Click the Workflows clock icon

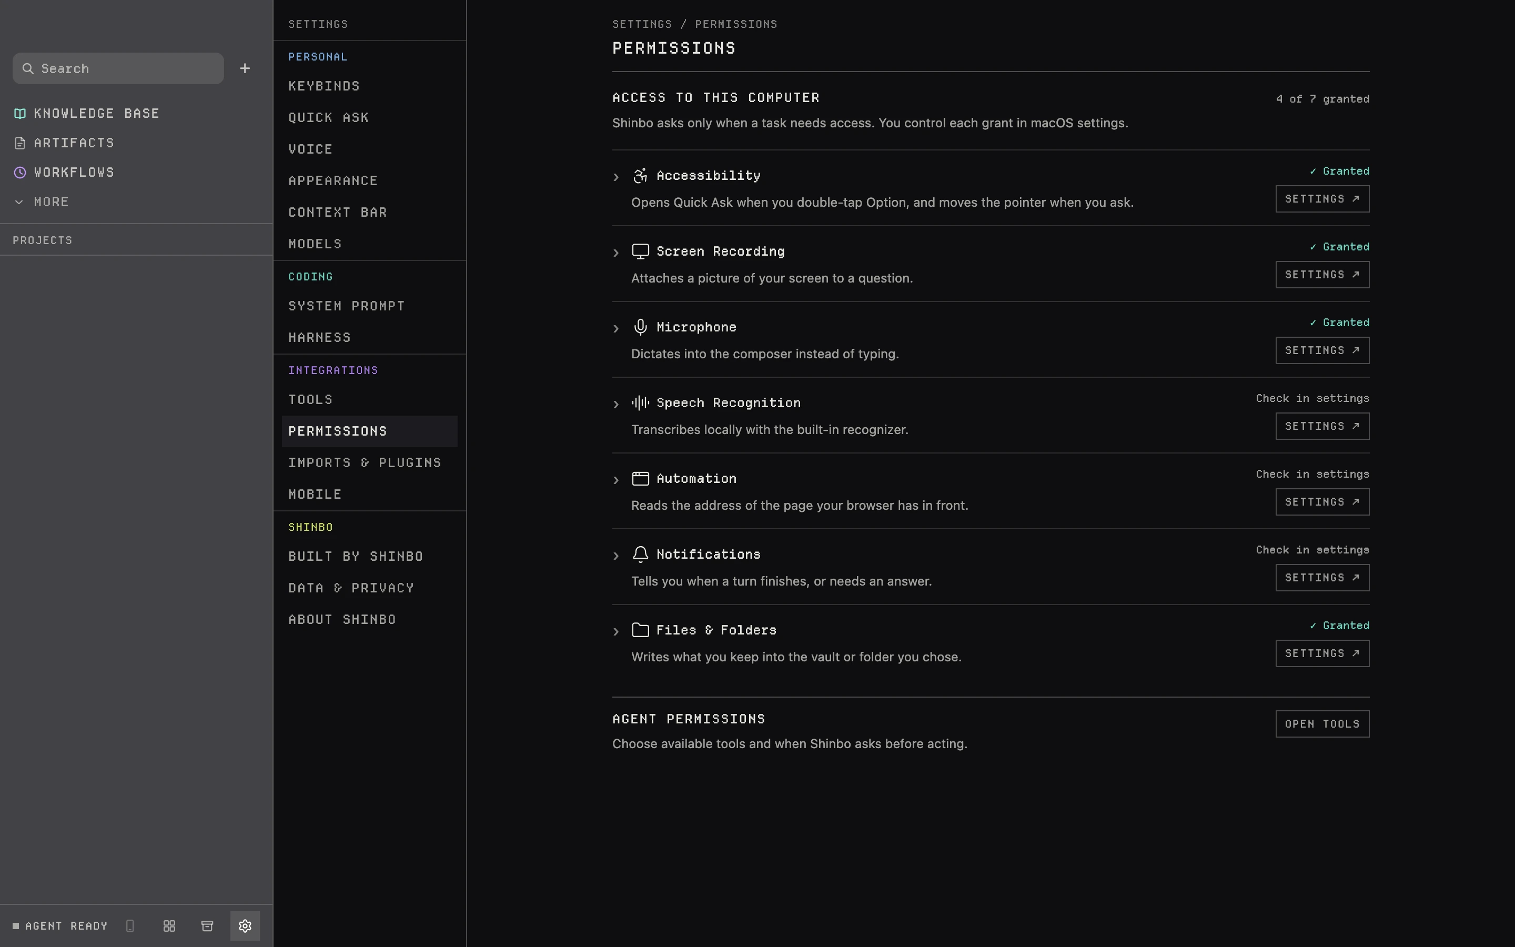click(x=20, y=172)
